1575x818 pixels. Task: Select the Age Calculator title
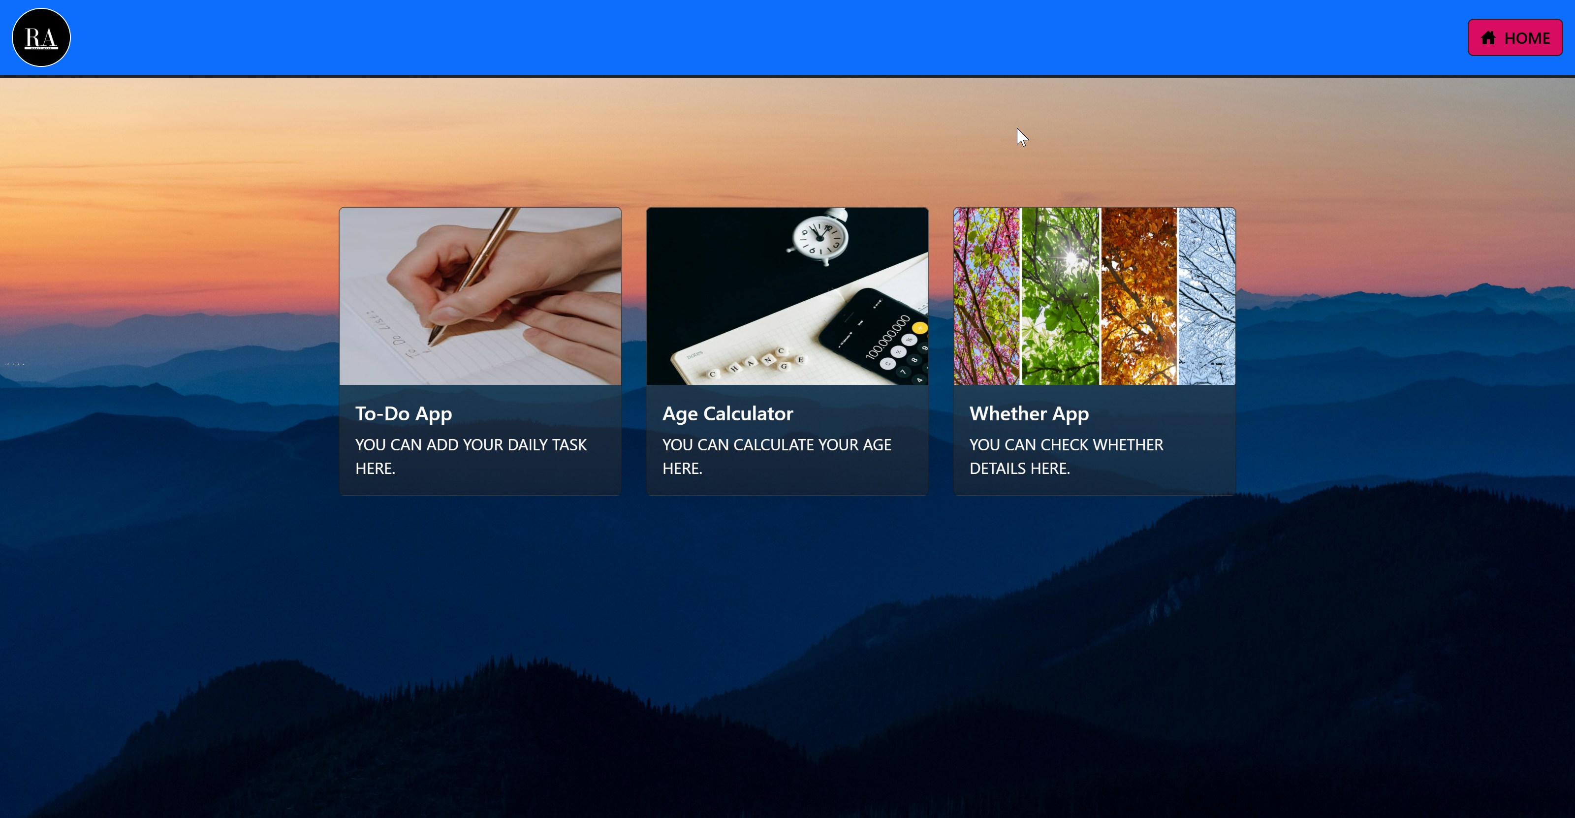click(x=727, y=413)
